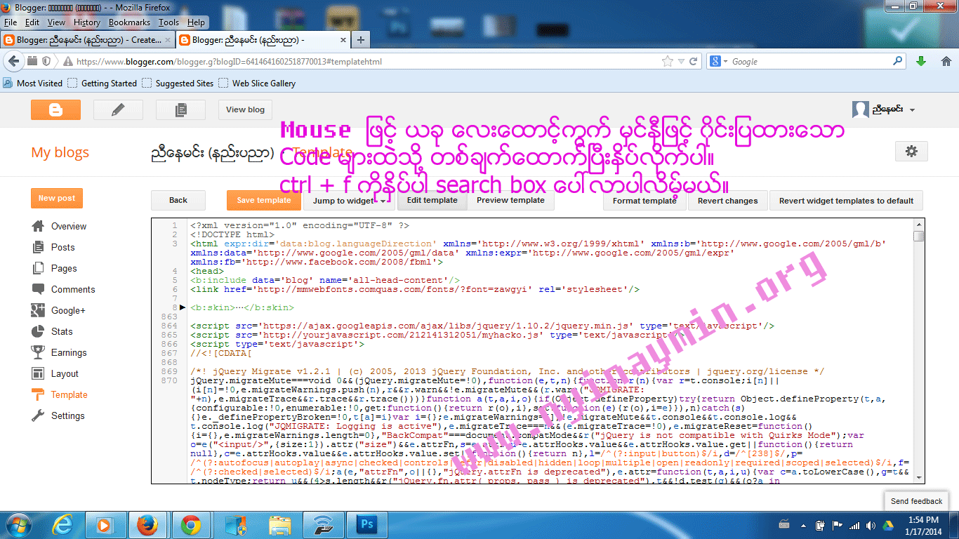
Task: Select the Preview template tab
Action: (510, 201)
